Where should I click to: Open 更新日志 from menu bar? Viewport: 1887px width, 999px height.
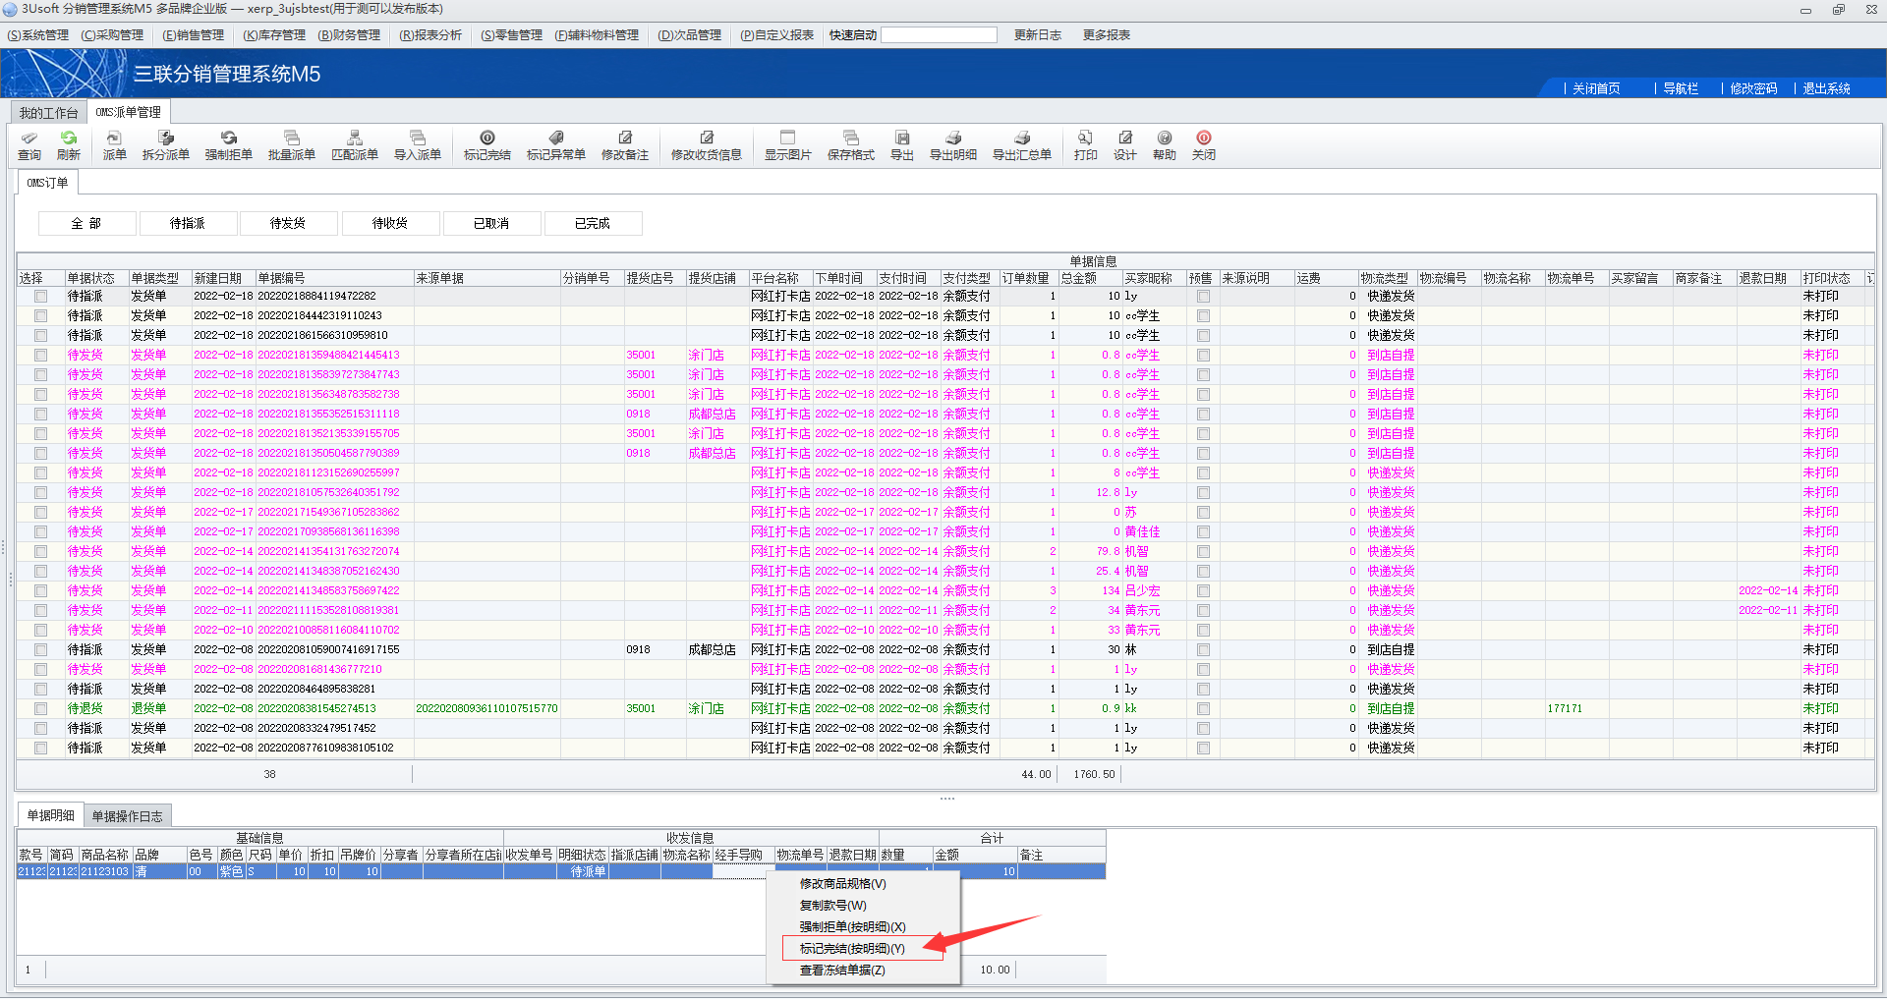(x=1038, y=35)
